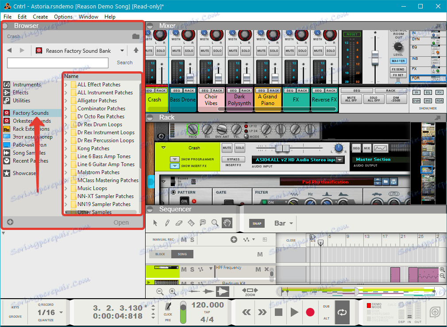Toggle the Loop on/off button
Viewport: 447px width, 327px height.
point(342,311)
